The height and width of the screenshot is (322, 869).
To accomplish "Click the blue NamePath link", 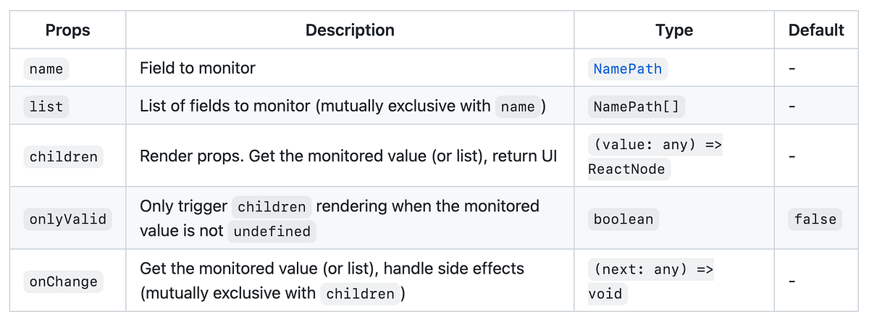I will click(x=627, y=69).
